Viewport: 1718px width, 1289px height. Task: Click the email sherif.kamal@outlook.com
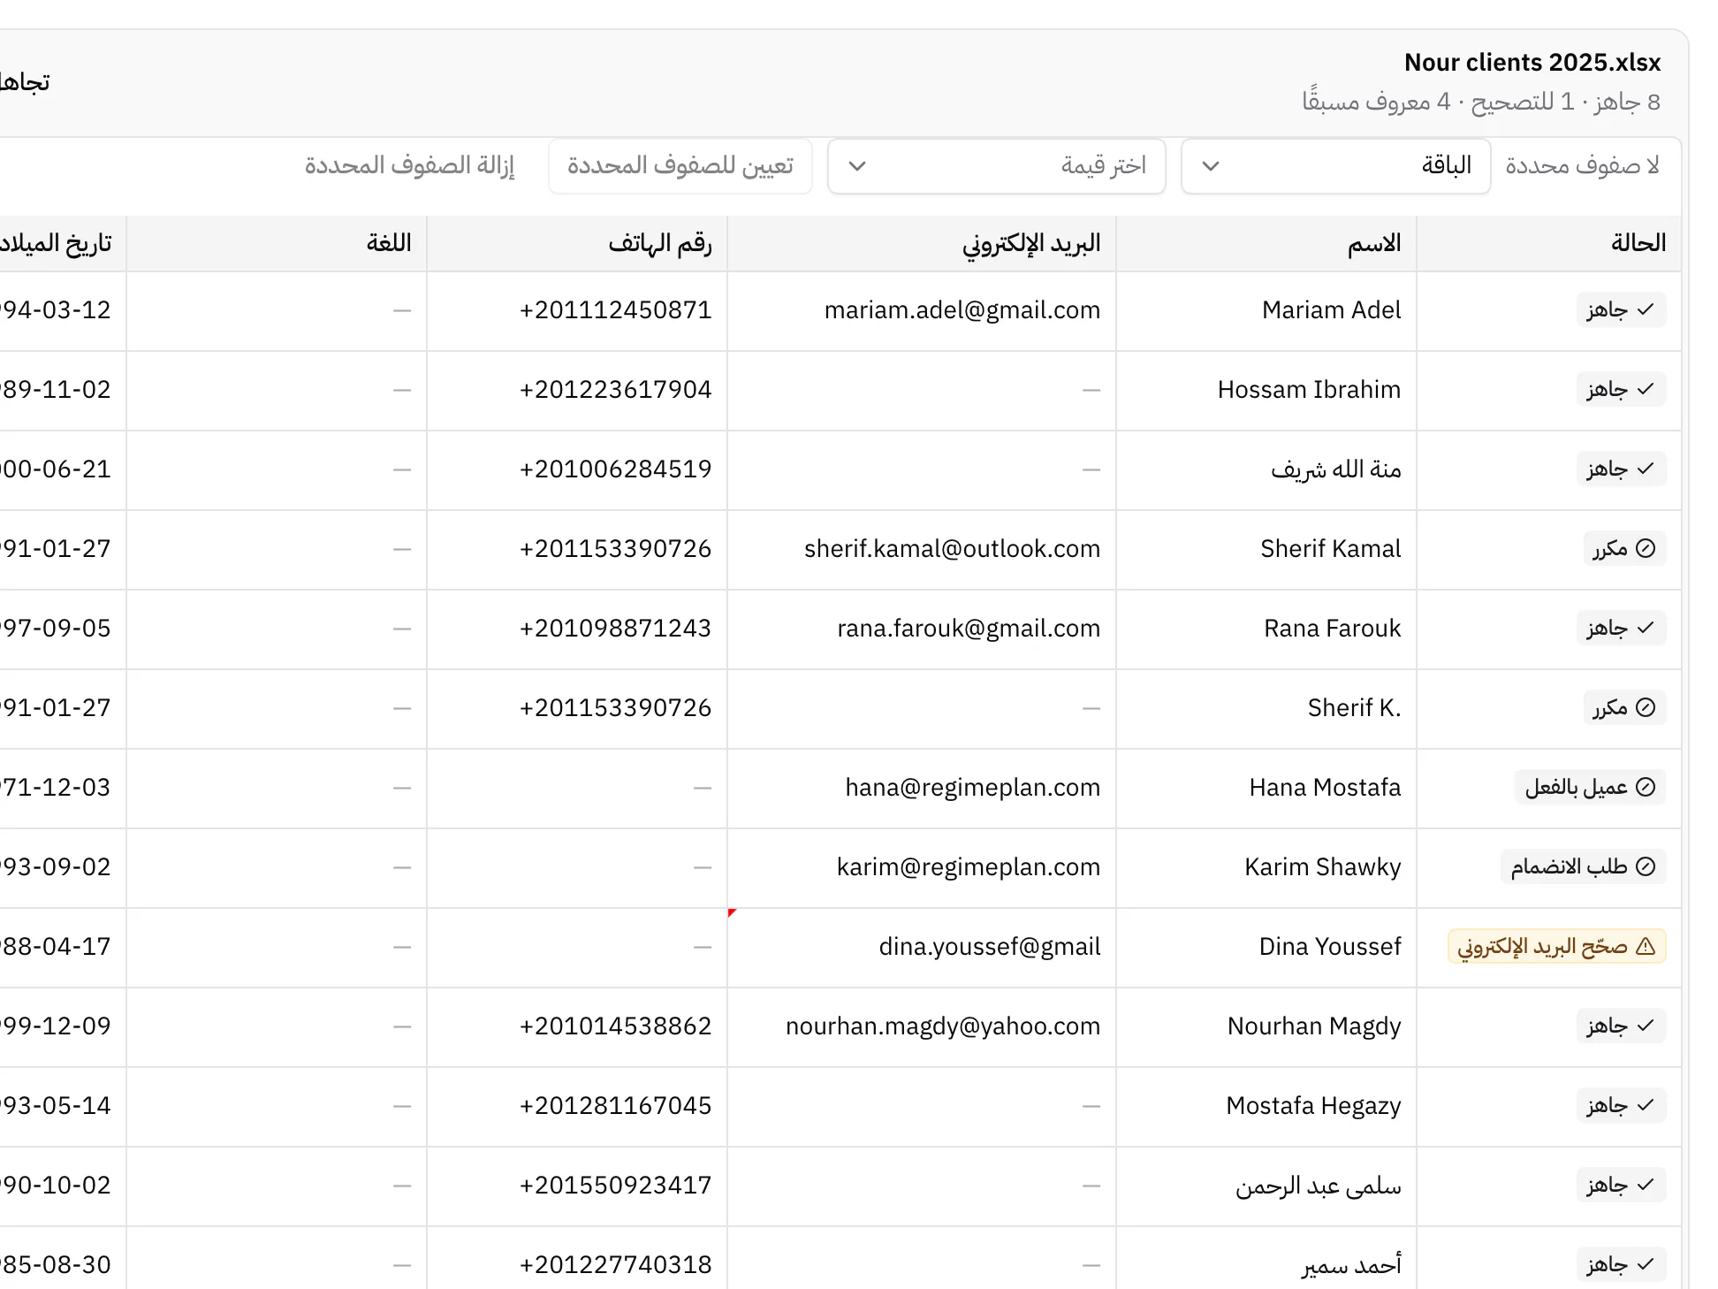click(x=952, y=549)
